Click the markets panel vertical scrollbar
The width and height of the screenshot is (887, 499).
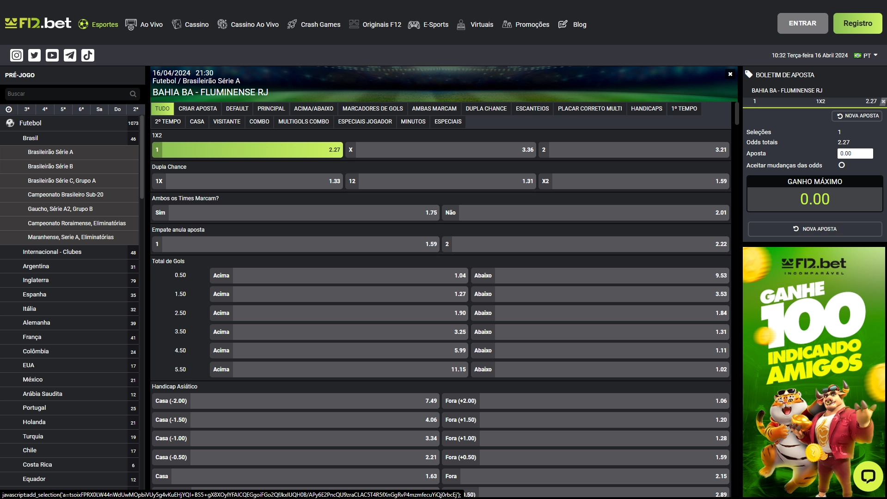pyautogui.click(x=737, y=113)
